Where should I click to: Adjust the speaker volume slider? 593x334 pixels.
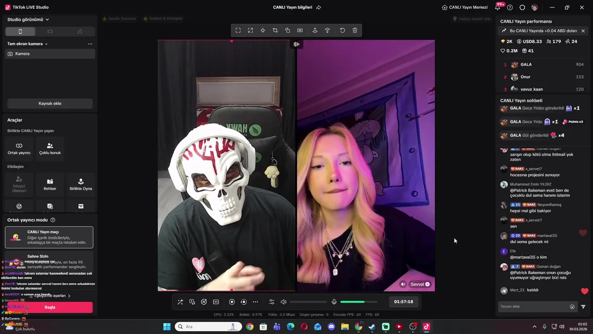[x=309, y=302]
